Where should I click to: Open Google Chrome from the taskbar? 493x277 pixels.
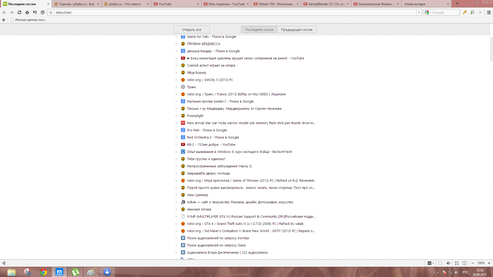pyautogui.click(x=43, y=272)
